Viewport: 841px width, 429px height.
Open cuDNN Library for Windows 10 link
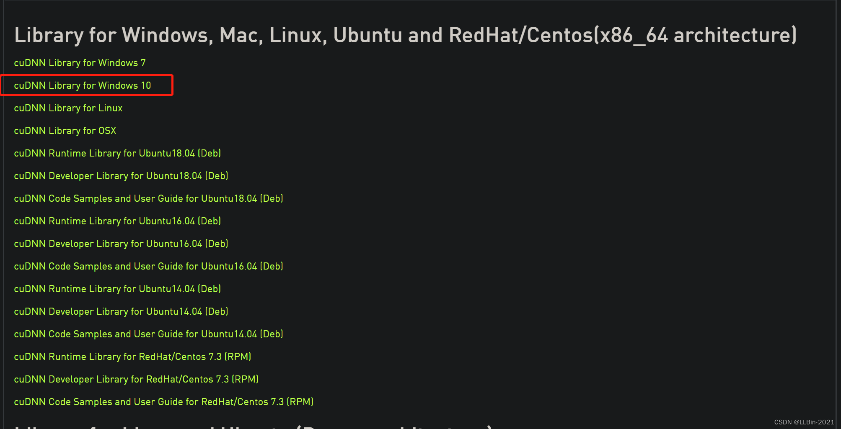(83, 85)
